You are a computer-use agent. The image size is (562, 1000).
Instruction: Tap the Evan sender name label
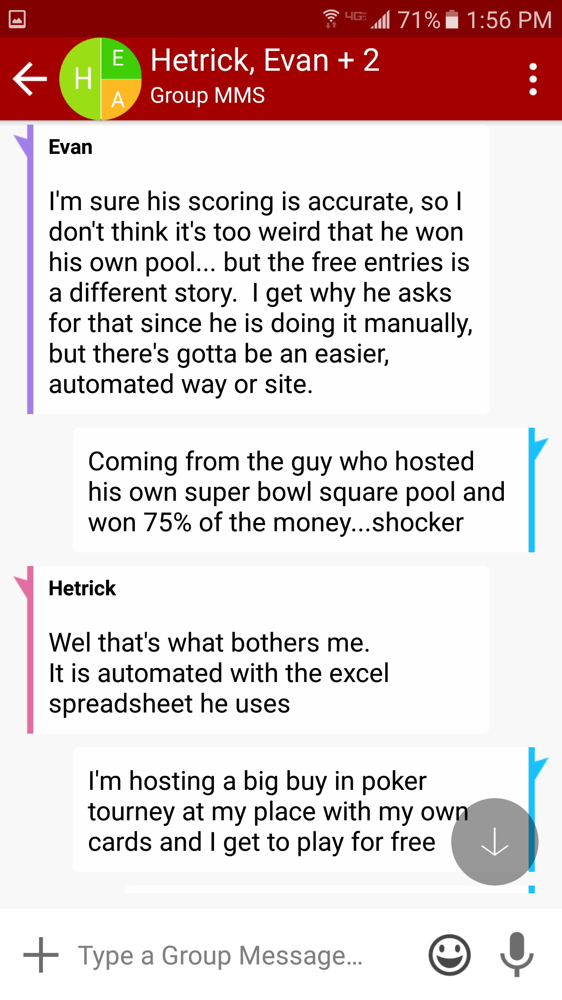click(71, 147)
